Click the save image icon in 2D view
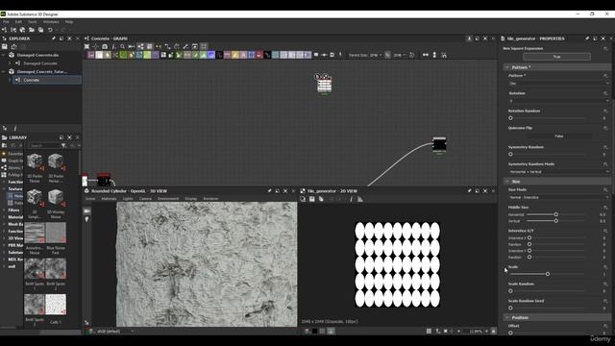 311,199
